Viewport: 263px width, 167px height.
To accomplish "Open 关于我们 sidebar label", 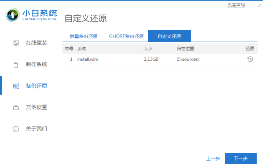I will [36, 129].
